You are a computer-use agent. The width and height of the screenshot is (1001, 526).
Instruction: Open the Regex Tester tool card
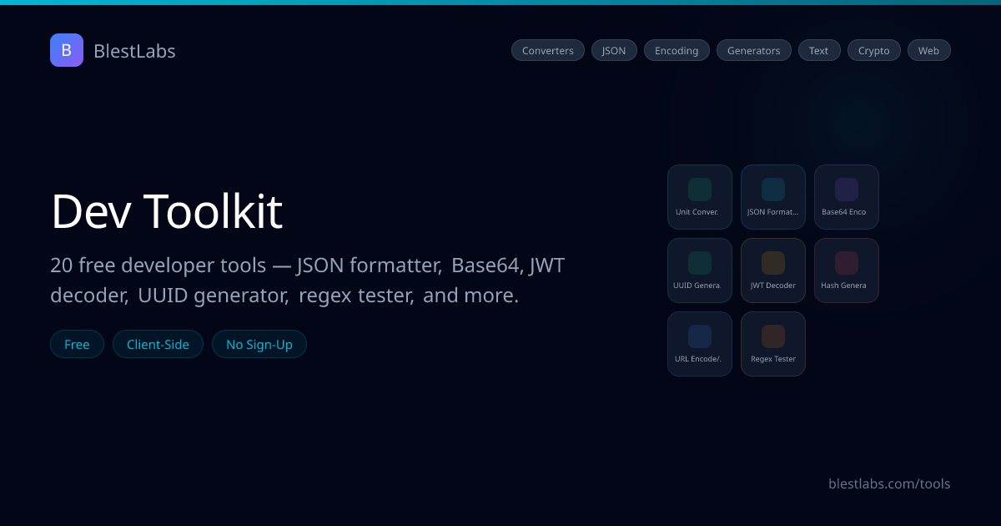(x=773, y=344)
